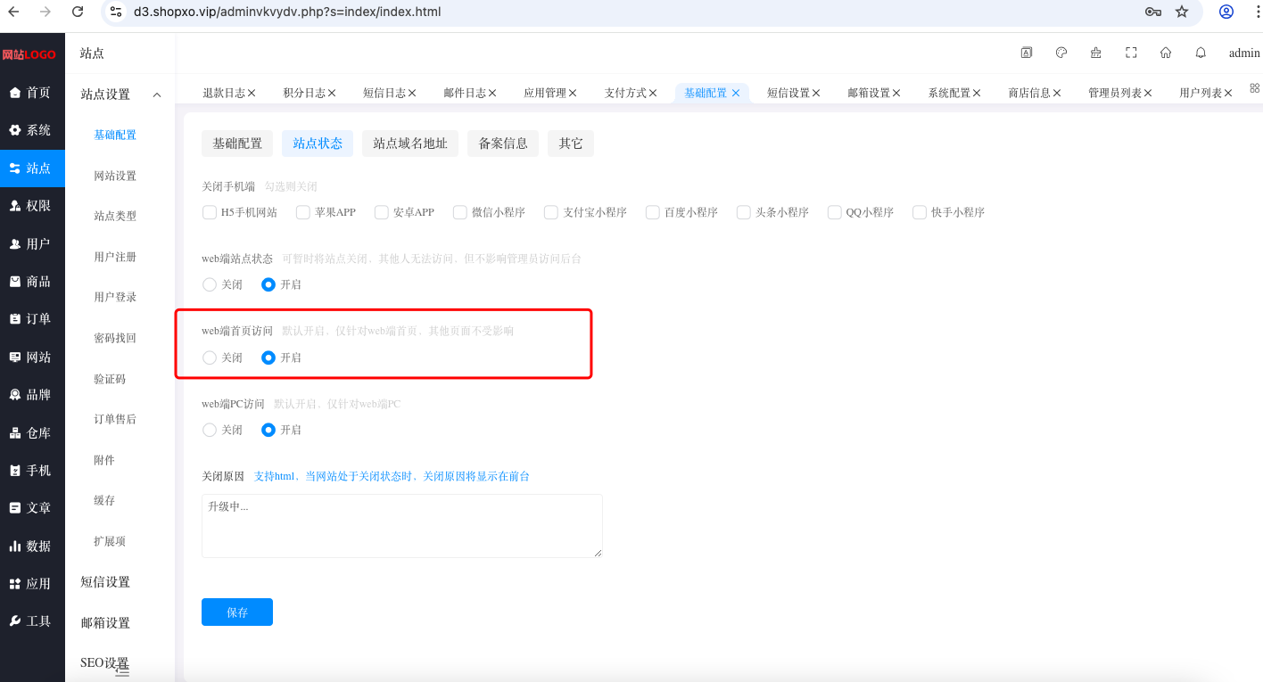Open the 系统 gear menu
Screen dimensions: 1263x682
pyautogui.click(x=32, y=130)
